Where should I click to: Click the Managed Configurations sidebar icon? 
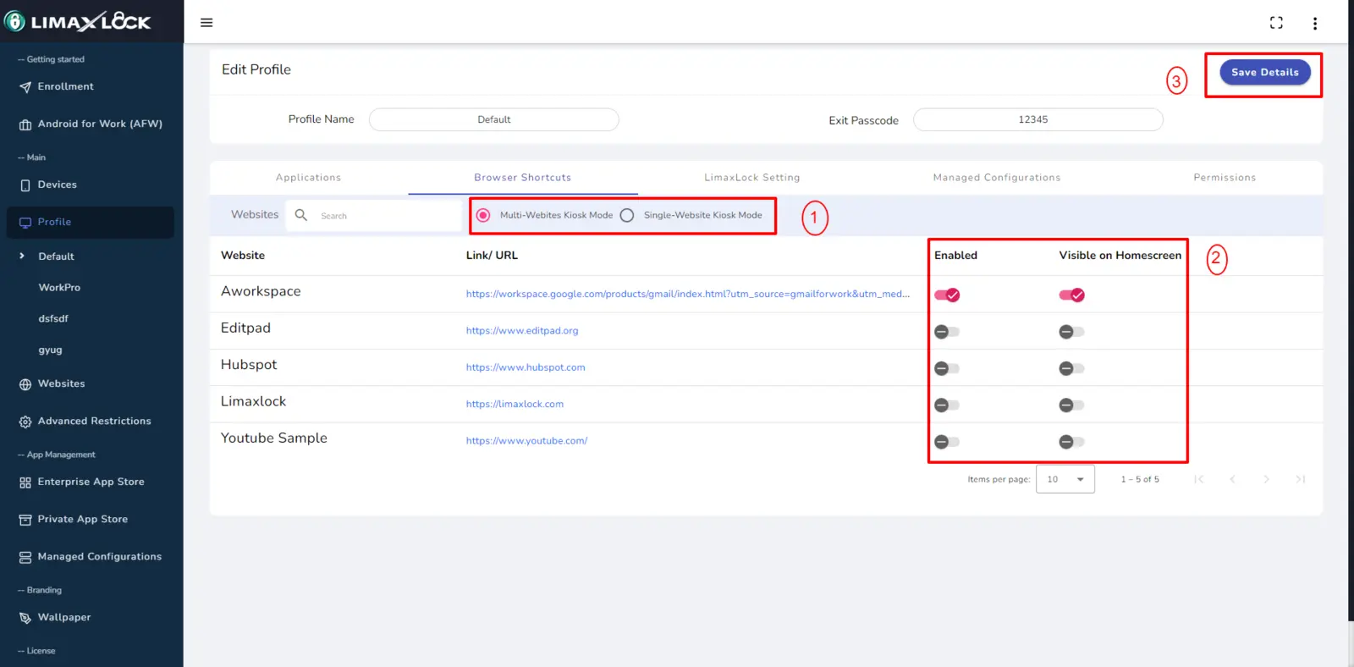(25, 557)
